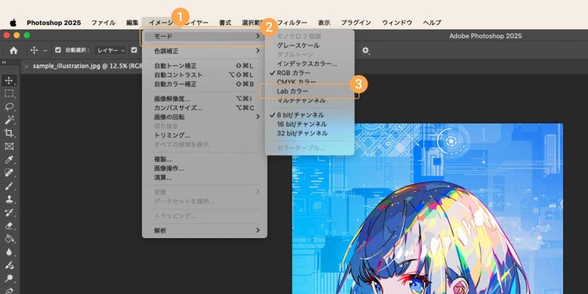588x294 pixels.
Task: Open the レイヤー auto-select dropdown
Action: [111, 50]
